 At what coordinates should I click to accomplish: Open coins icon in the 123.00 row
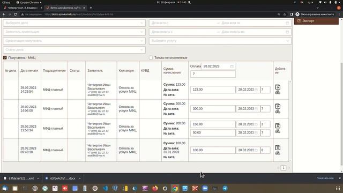278,92
